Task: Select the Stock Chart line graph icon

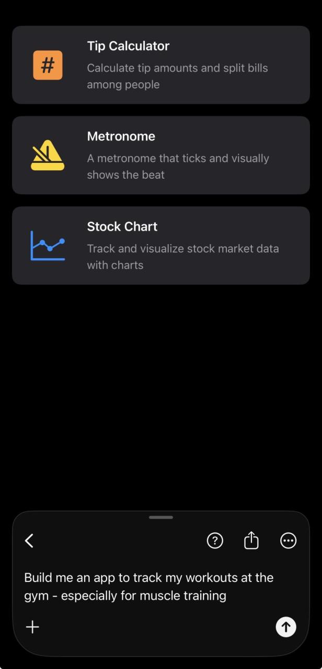Action: coord(48,245)
